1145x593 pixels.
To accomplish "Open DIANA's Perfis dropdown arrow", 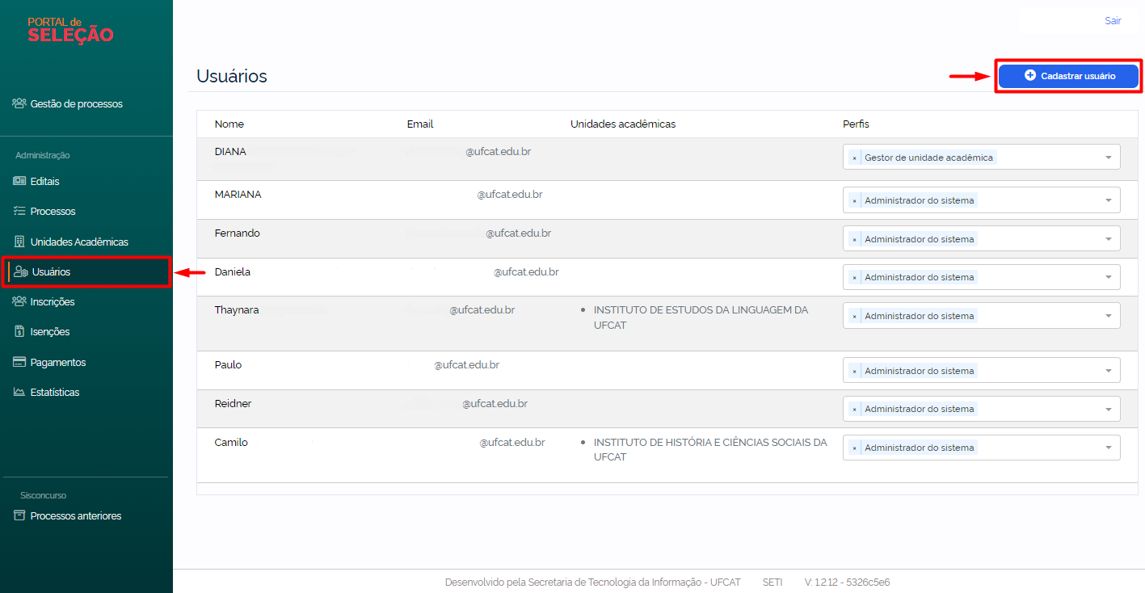I will tap(1109, 158).
